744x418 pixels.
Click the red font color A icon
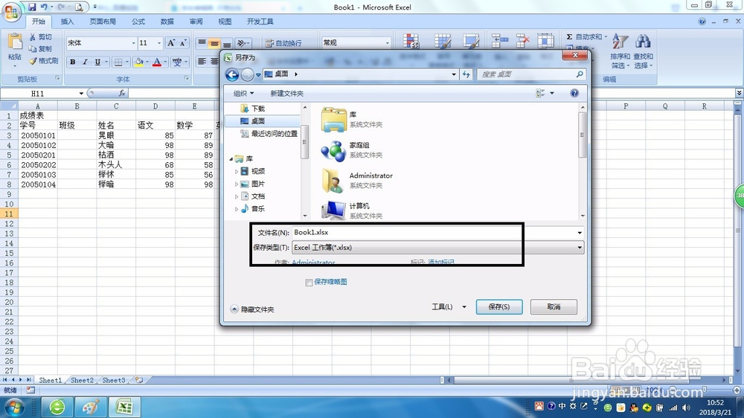[156, 62]
